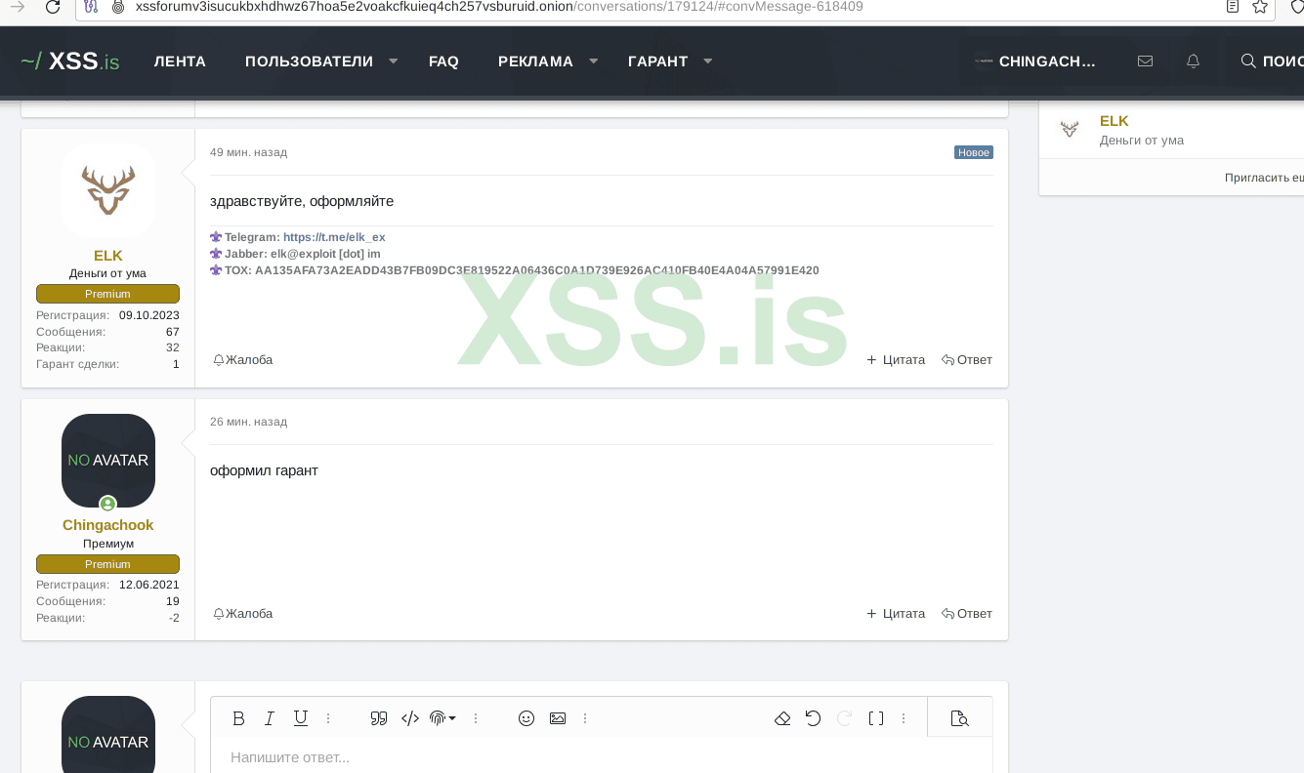Focus the 'Напишите ответ...' reply field
1304x773 pixels.
[602, 756]
